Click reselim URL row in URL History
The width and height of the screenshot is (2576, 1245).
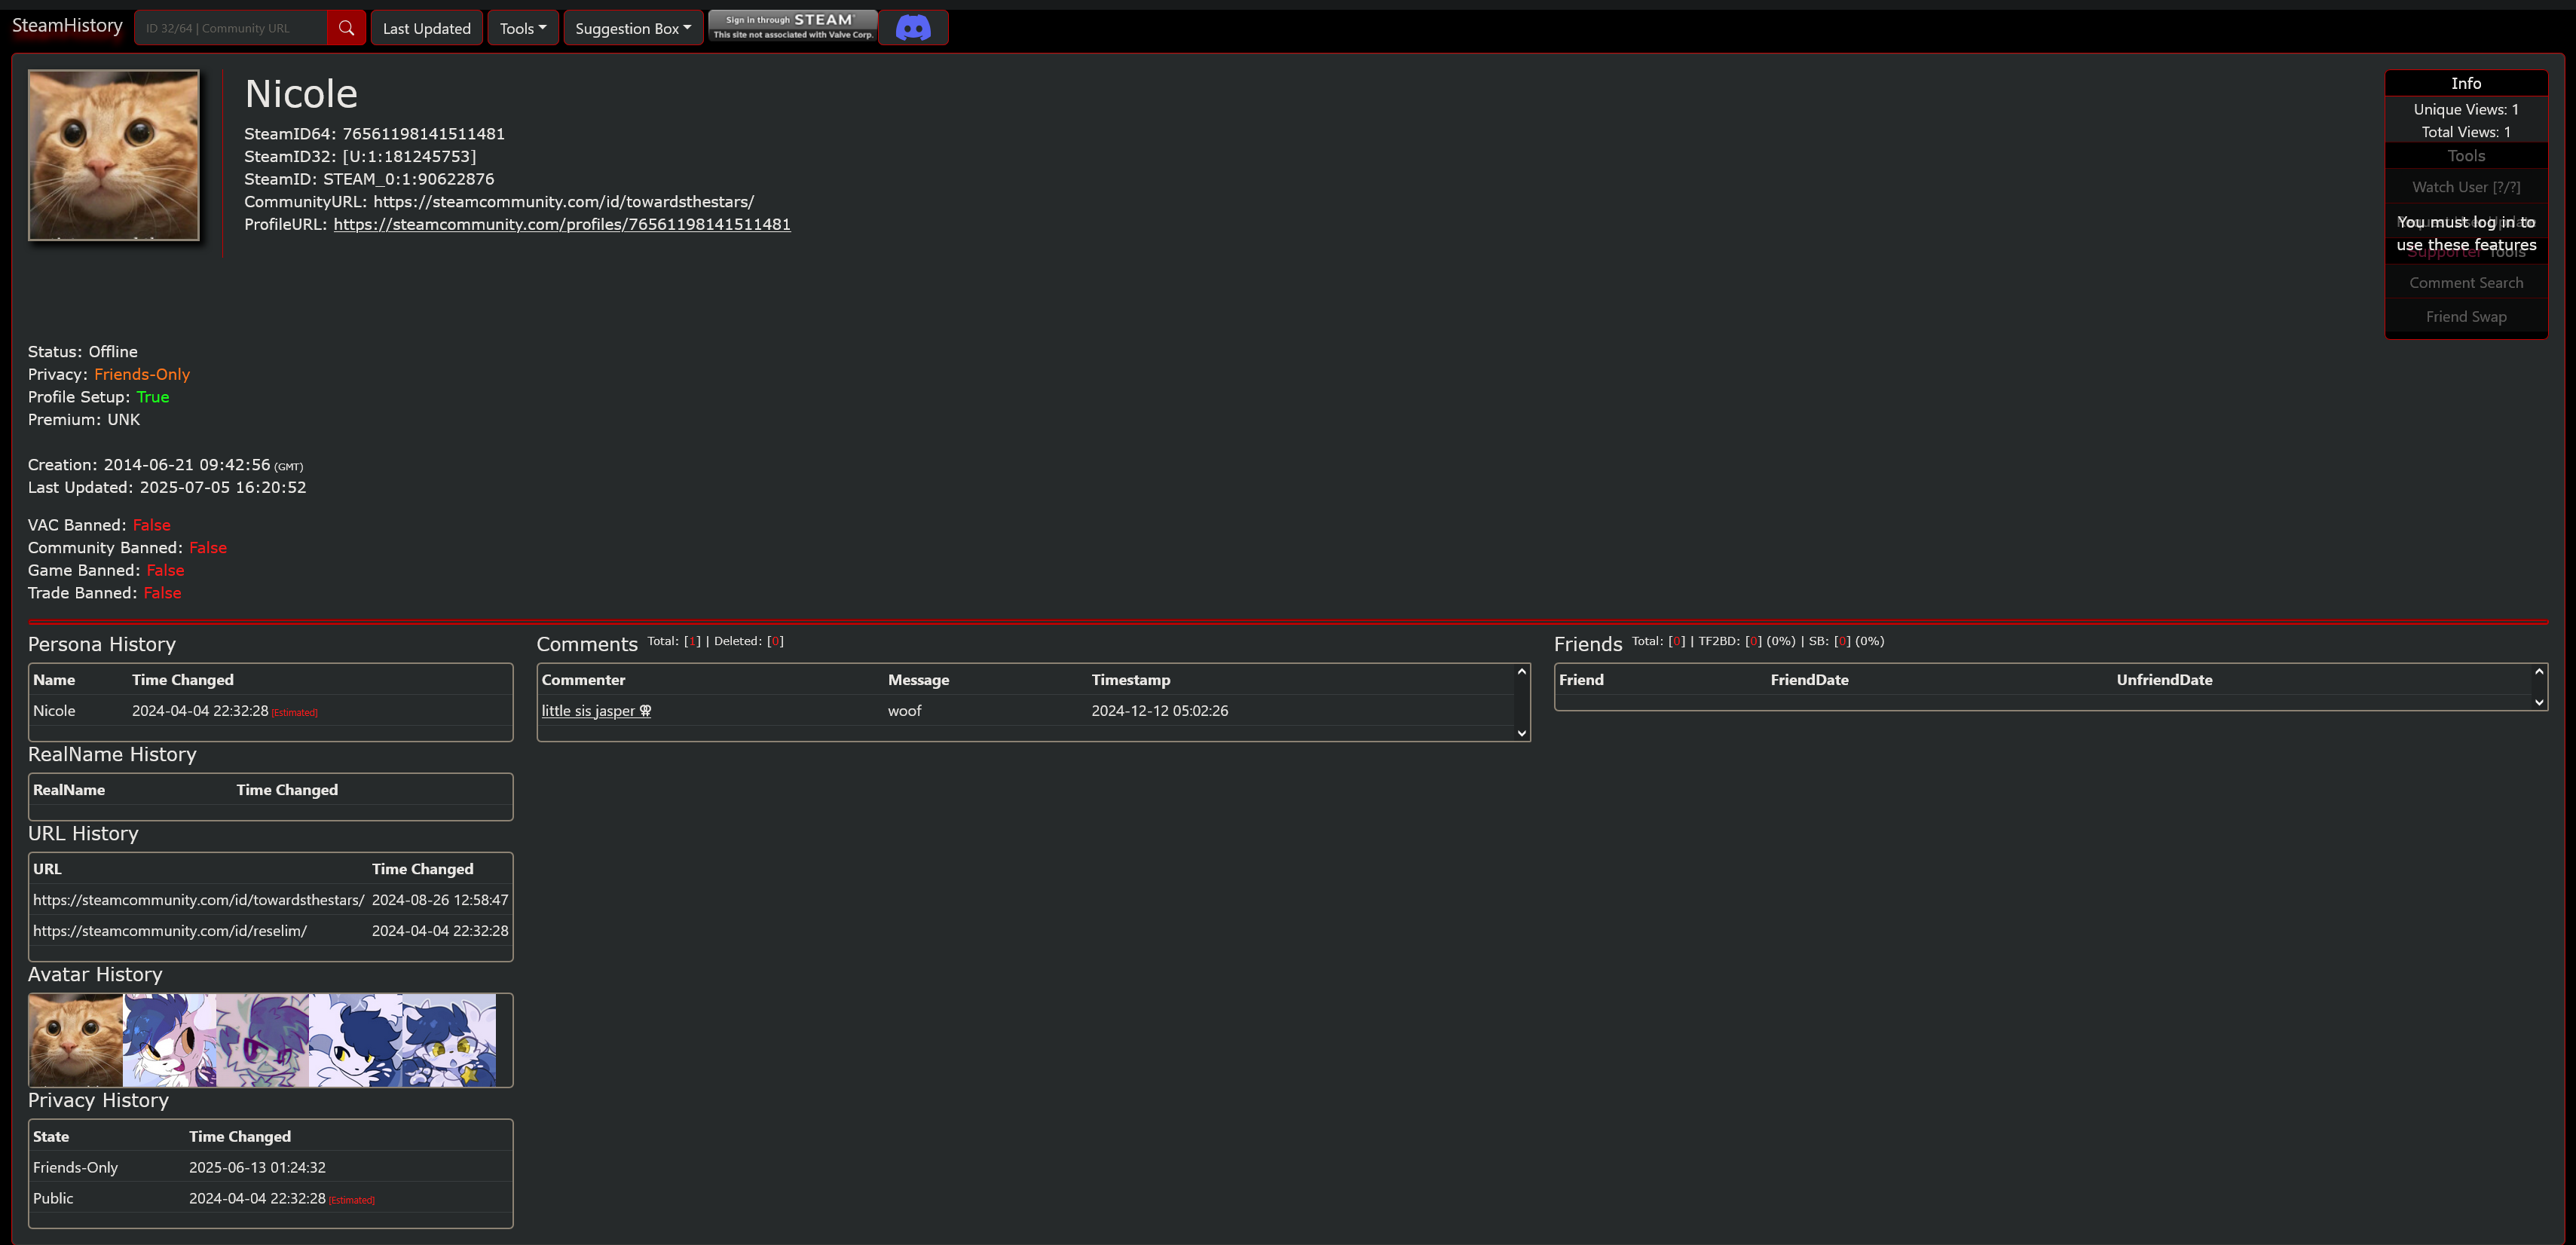271,931
